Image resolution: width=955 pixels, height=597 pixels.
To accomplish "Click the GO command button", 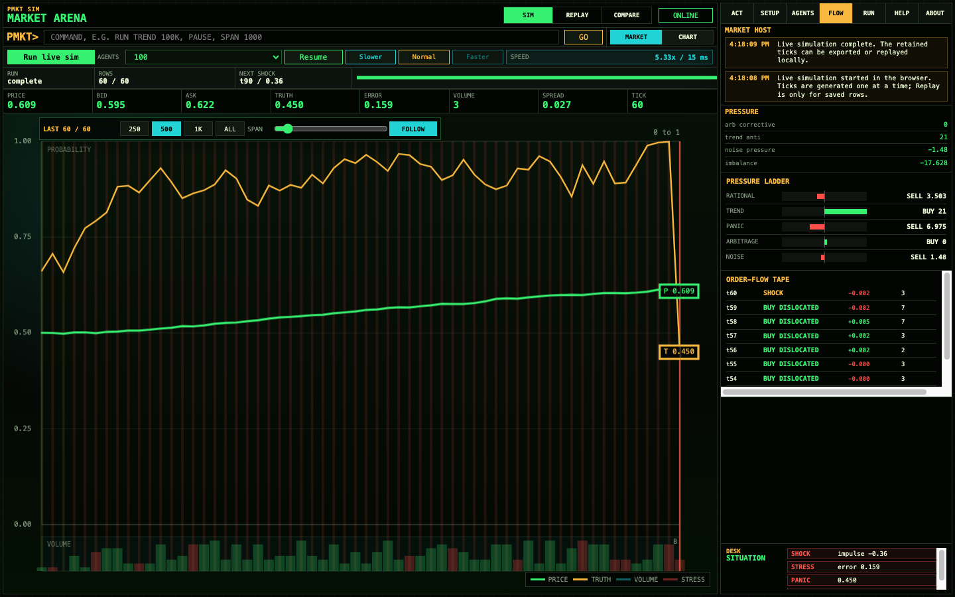I will click(x=584, y=37).
